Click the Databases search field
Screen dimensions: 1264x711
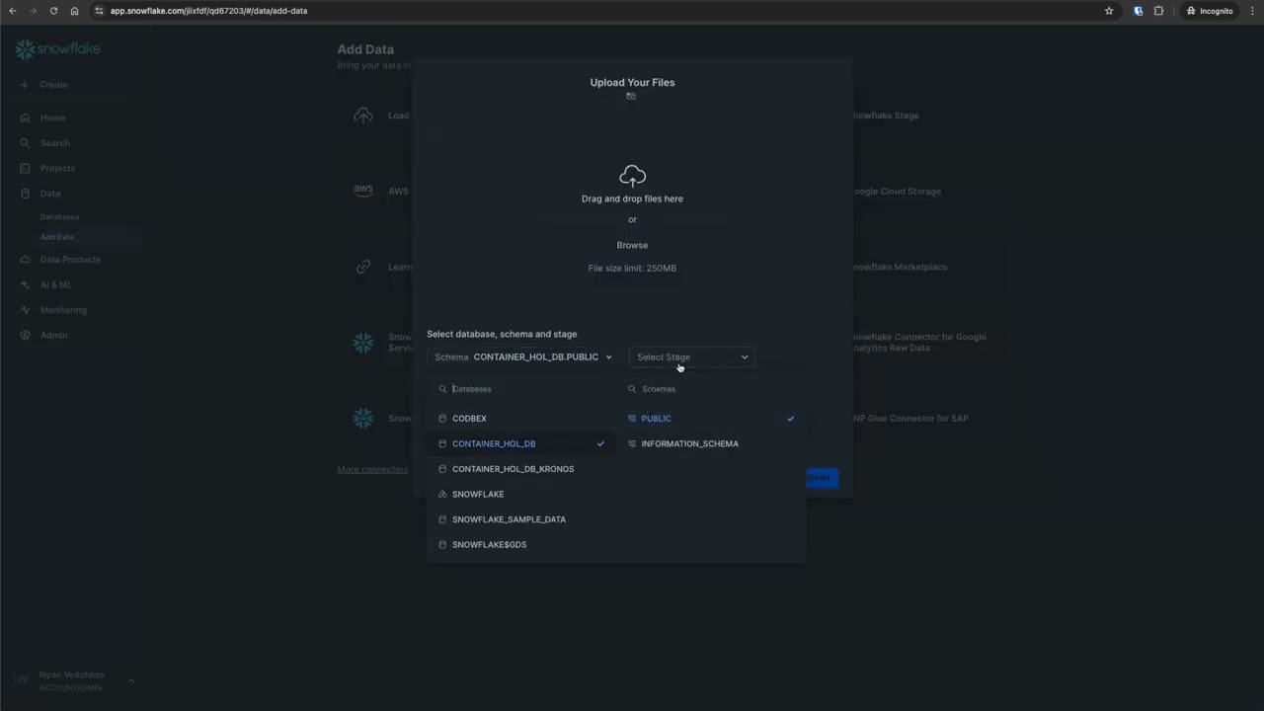click(x=521, y=389)
